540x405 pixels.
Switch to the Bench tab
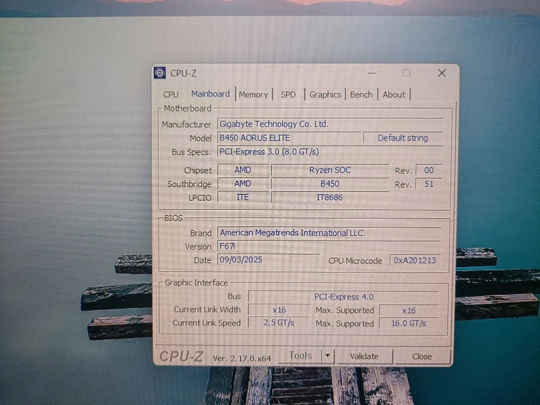361,94
